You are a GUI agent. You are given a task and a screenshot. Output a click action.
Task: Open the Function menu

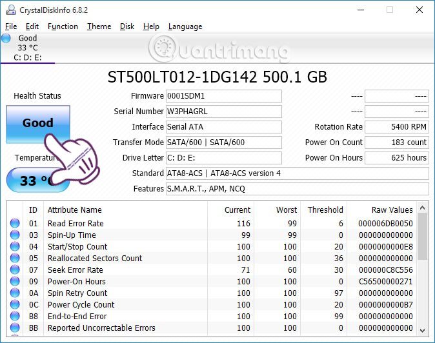point(63,26)
